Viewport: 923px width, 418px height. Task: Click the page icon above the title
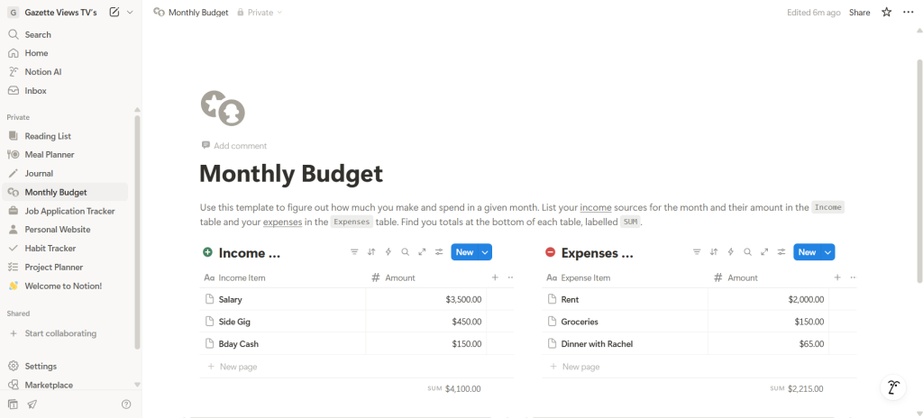(x=223, y=108)
